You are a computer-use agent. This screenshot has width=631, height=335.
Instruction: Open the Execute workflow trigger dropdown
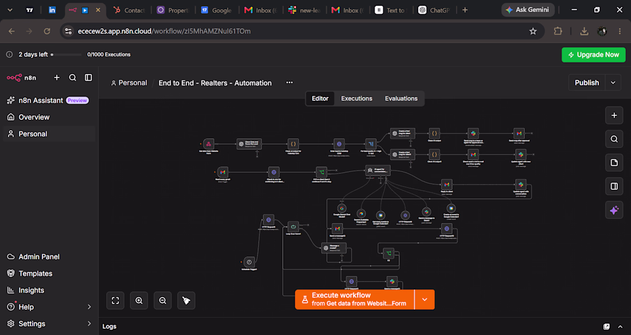pyautogui.click(x=424, y=299)
